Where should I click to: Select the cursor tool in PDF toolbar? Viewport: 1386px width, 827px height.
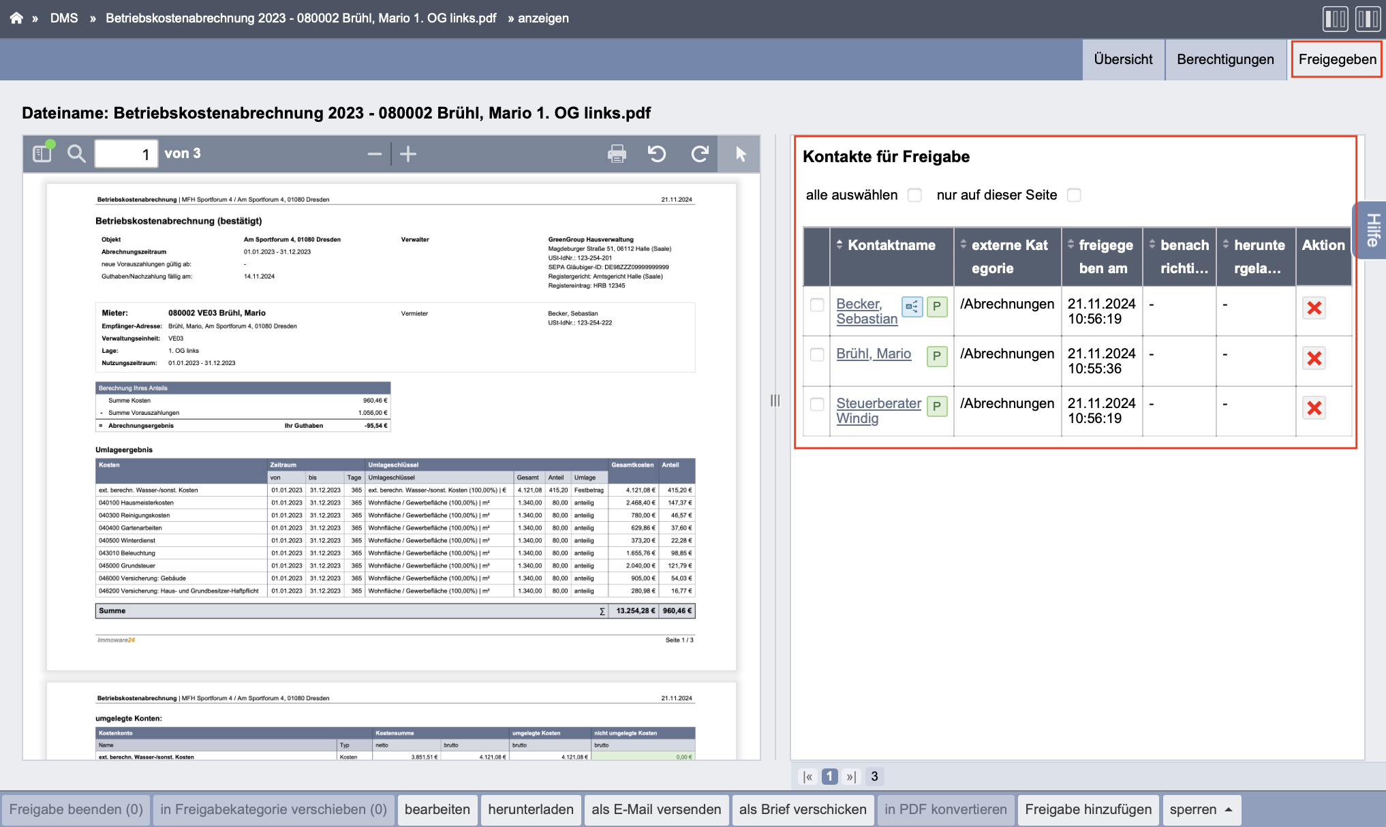[740, 154]
